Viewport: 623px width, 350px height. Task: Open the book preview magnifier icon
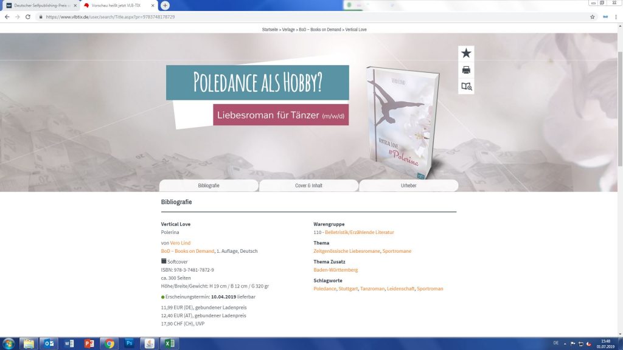(x=467, y=86)
